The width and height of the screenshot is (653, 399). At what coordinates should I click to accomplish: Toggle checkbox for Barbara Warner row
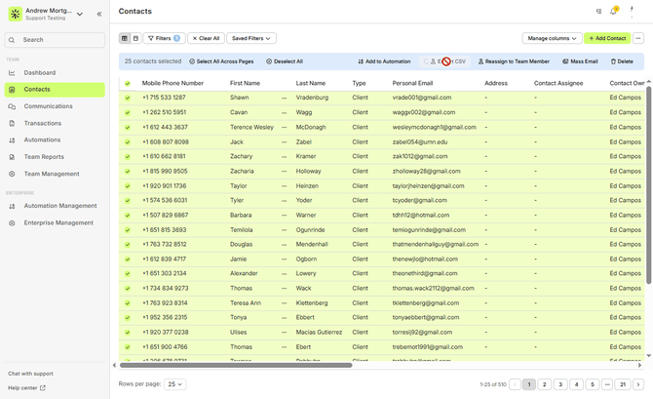pos(127,215)
